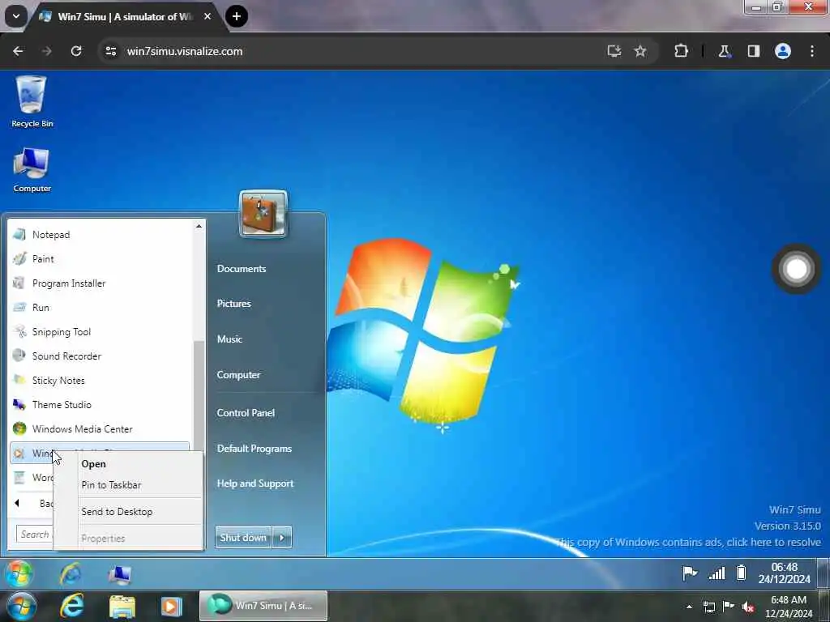This screenshot has height=622, width=830.
Task: Open Theme Studio
Action: 100,405
